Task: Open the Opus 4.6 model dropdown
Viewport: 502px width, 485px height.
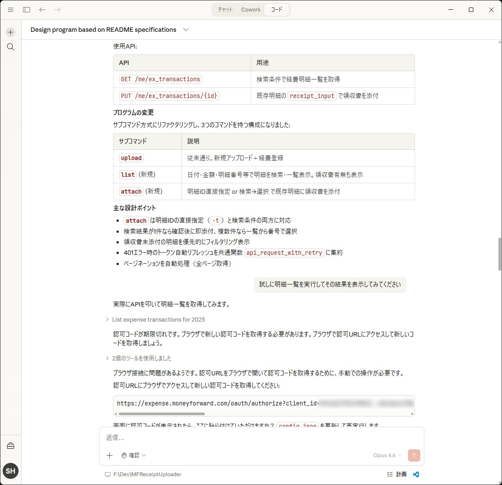Action: click(x=387, y=455)
